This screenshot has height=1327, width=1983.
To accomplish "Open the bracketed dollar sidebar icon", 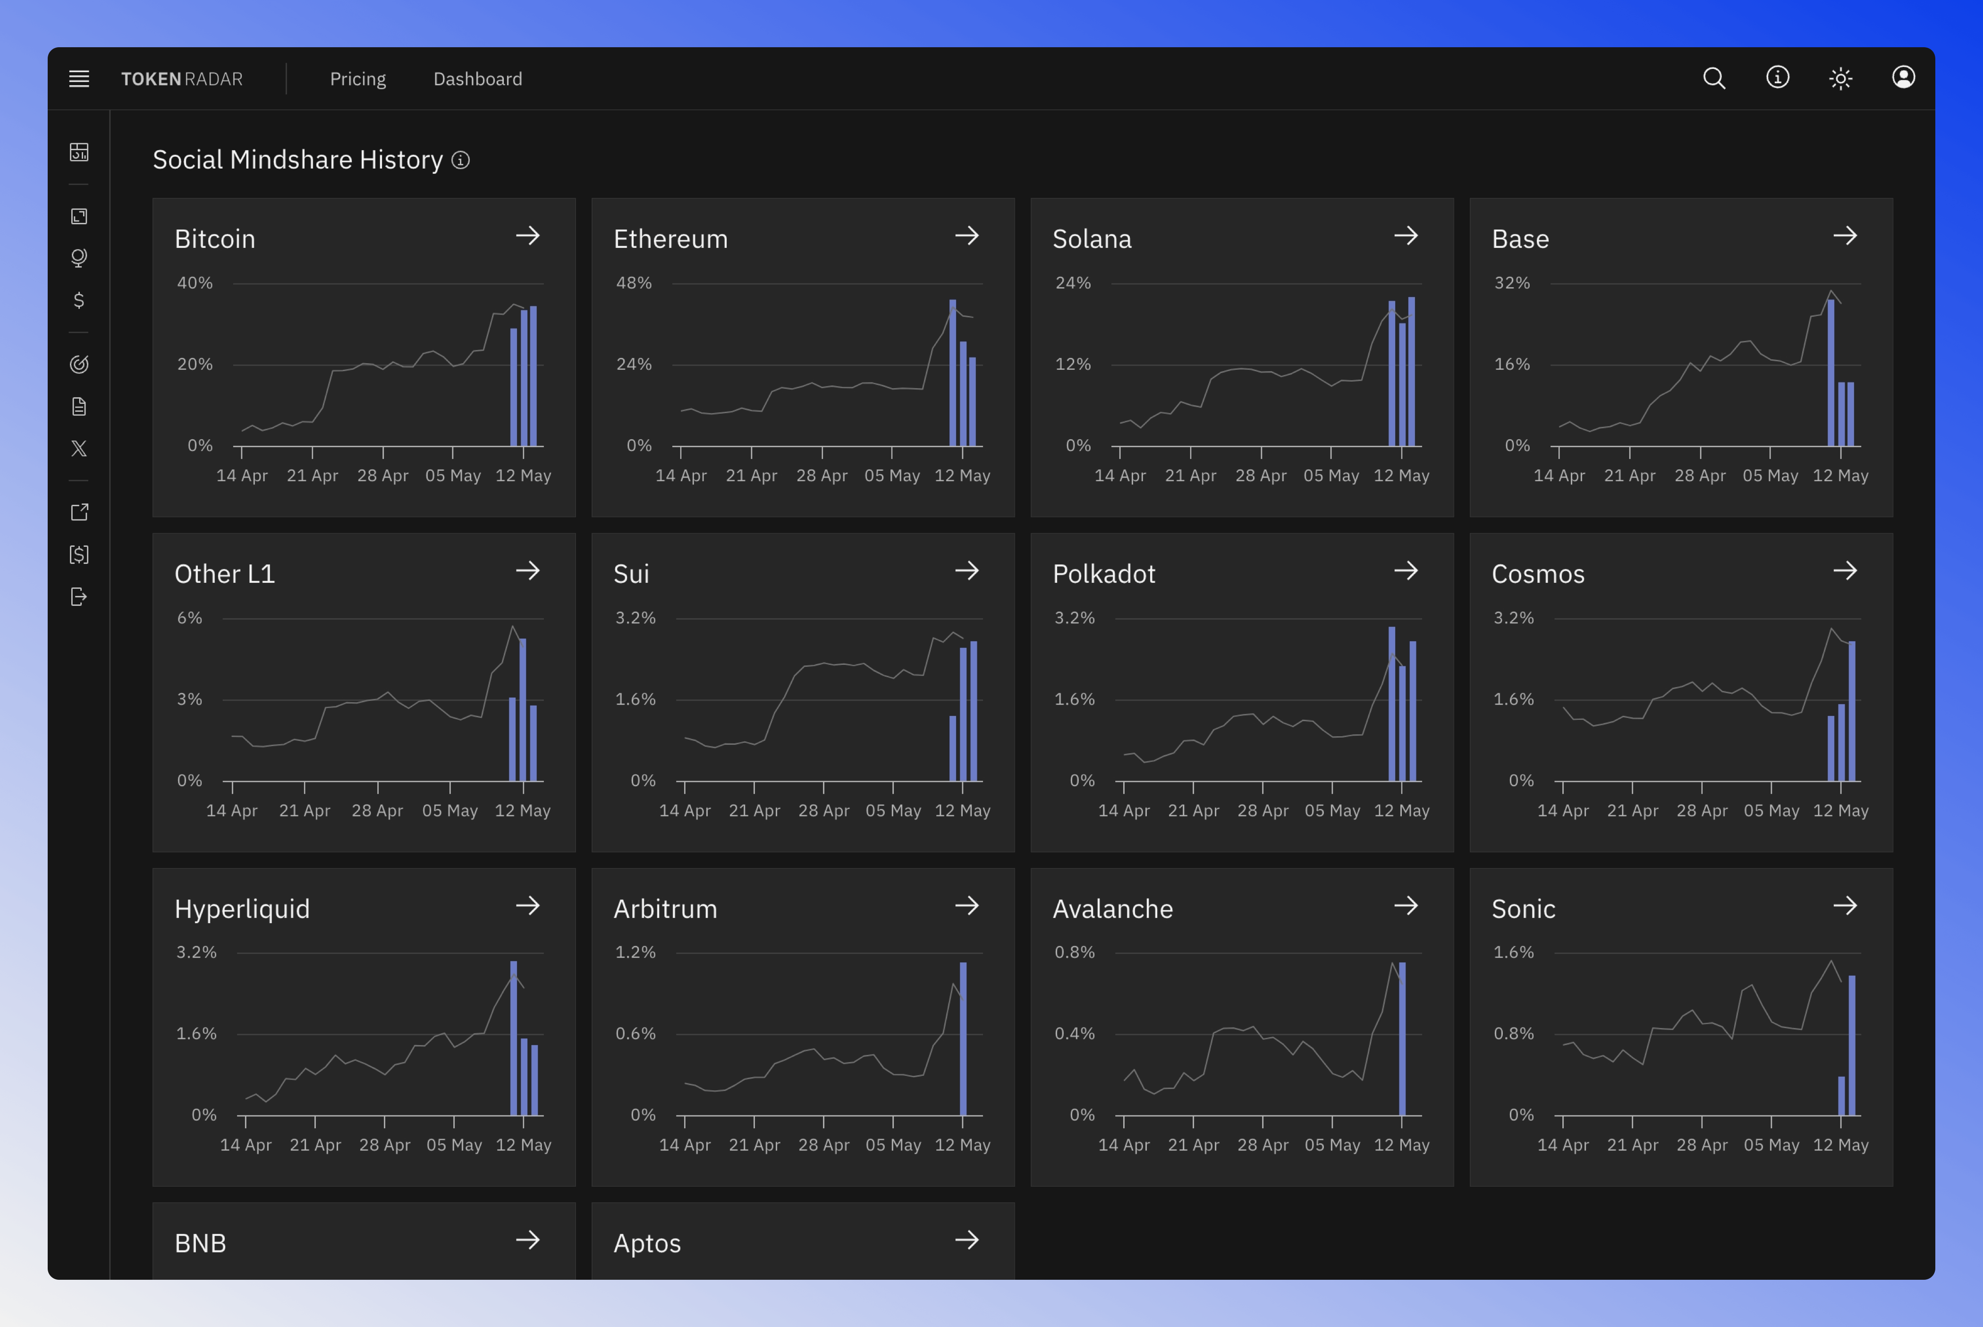I will [x=79, y=554].
